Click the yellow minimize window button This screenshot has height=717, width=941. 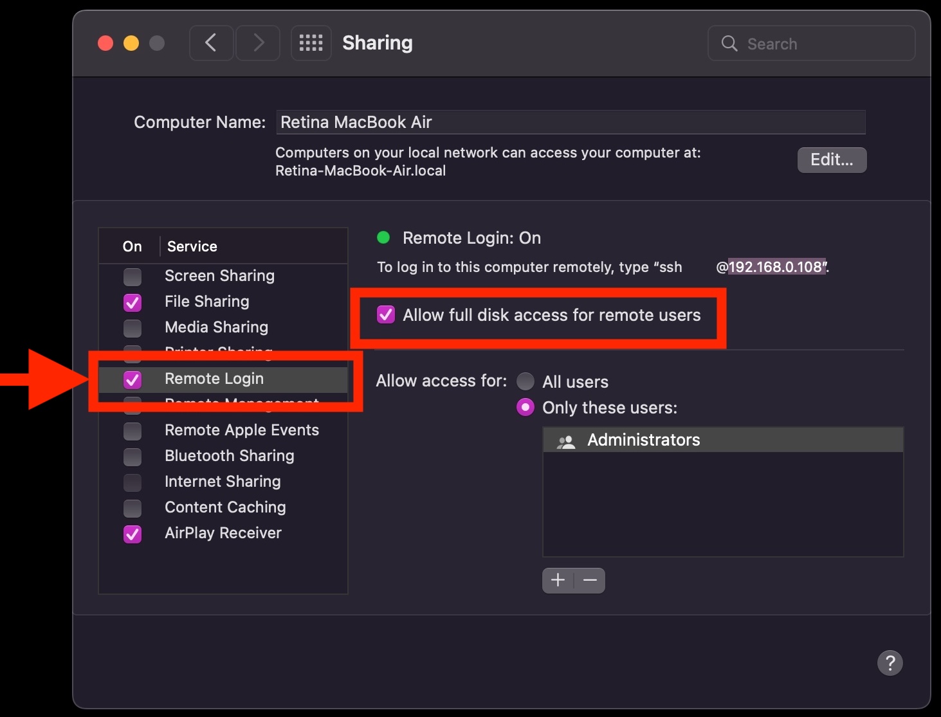point(131,43)
